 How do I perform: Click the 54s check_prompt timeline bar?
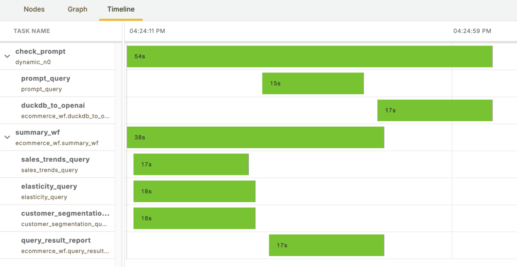tap(309, 56)
